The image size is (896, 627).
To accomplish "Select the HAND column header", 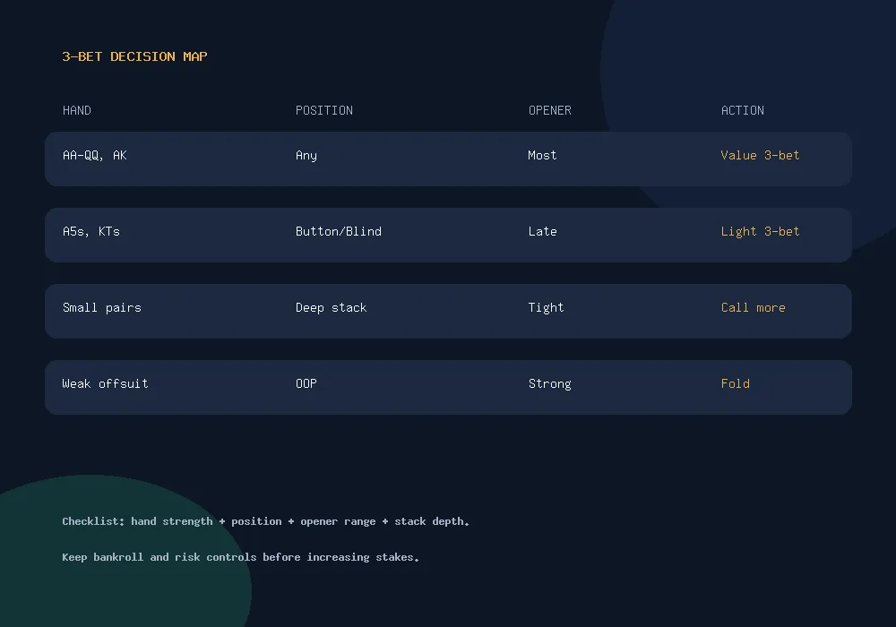I will (76, 110).
